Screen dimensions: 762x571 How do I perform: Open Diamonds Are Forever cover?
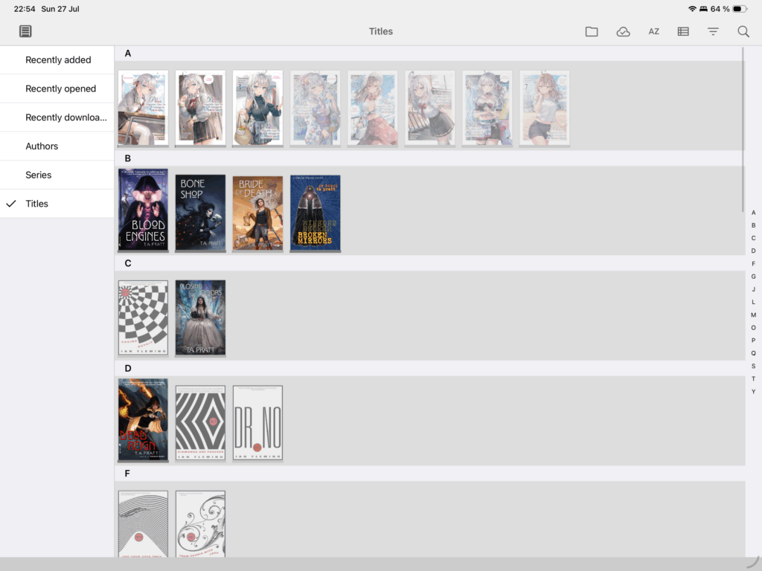200,423
